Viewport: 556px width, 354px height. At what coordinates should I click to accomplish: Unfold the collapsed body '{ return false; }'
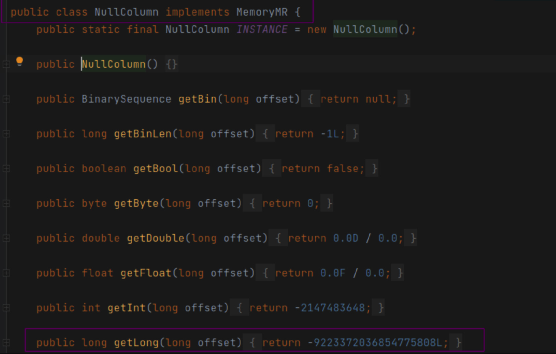pos(320,169)
